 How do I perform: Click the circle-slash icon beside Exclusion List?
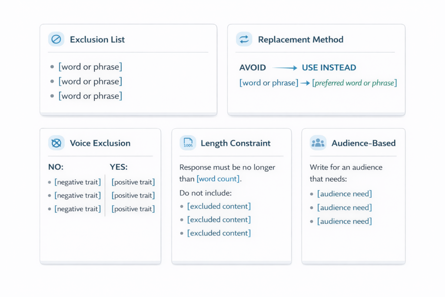56,40
